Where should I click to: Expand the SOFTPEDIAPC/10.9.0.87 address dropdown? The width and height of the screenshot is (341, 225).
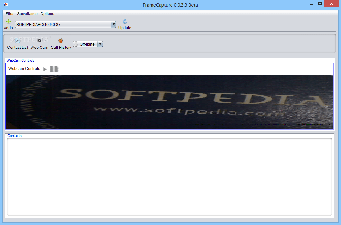114,24
